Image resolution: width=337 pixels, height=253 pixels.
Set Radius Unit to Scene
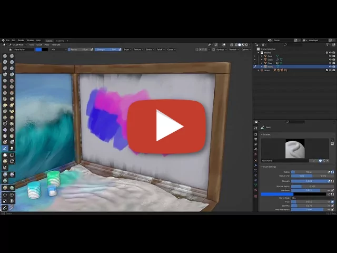(323, 176)
